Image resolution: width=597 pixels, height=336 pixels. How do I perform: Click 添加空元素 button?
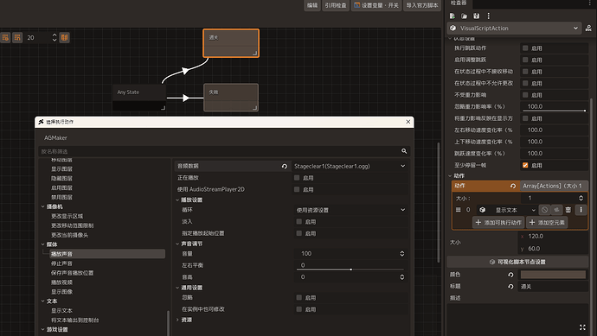tap(547, 222)
